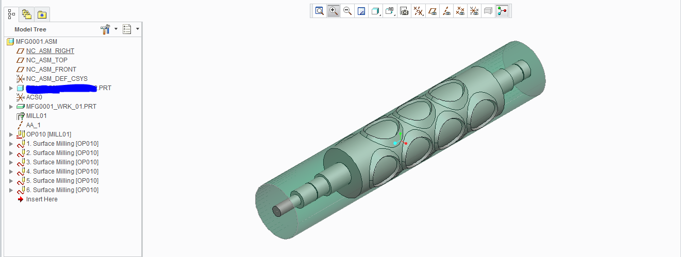Open the View Manager camera icon
The image size is (681, 257).
click(x=404, y=11)
